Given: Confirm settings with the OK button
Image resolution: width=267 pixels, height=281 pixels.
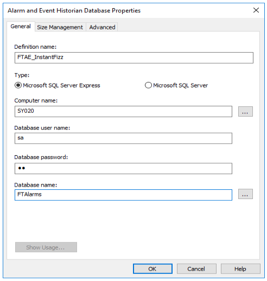Looking at the screenshot, I should point(152,269).
